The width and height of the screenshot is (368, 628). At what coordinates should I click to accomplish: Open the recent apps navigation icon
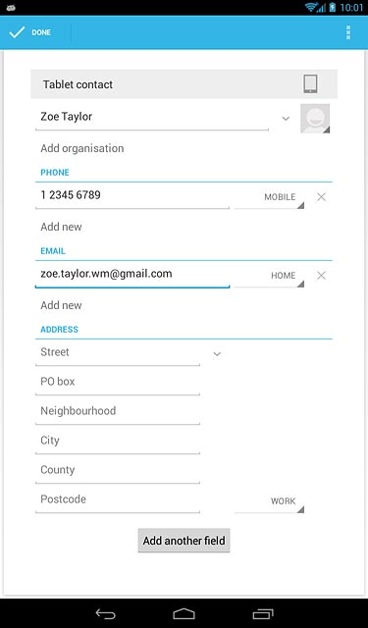263,613
